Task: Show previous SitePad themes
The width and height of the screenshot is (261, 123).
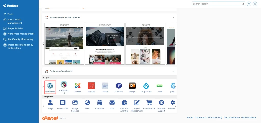Action: click(x=43, y=44)
